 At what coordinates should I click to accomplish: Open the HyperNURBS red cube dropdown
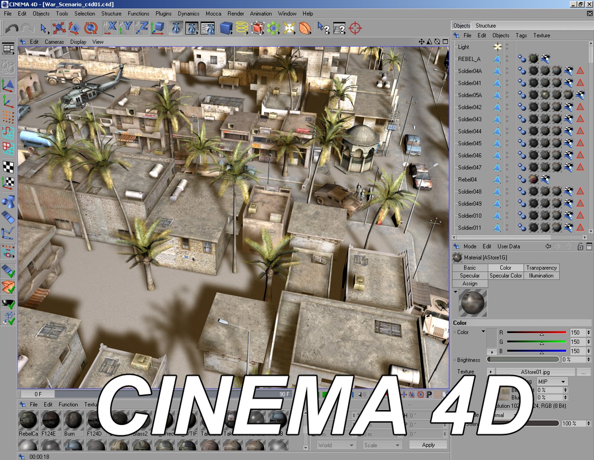(x=258, y=28)
